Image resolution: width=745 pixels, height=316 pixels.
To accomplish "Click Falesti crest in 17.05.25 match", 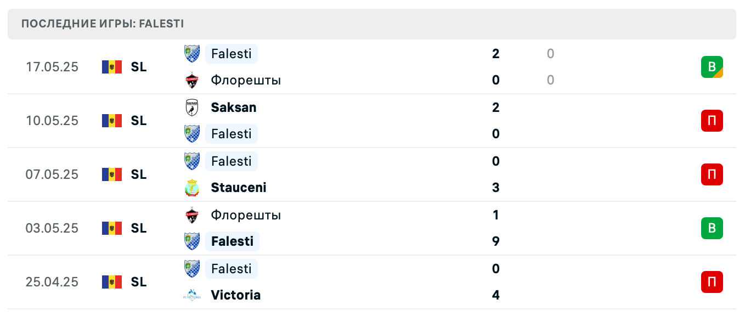I will tap(192, 54).
